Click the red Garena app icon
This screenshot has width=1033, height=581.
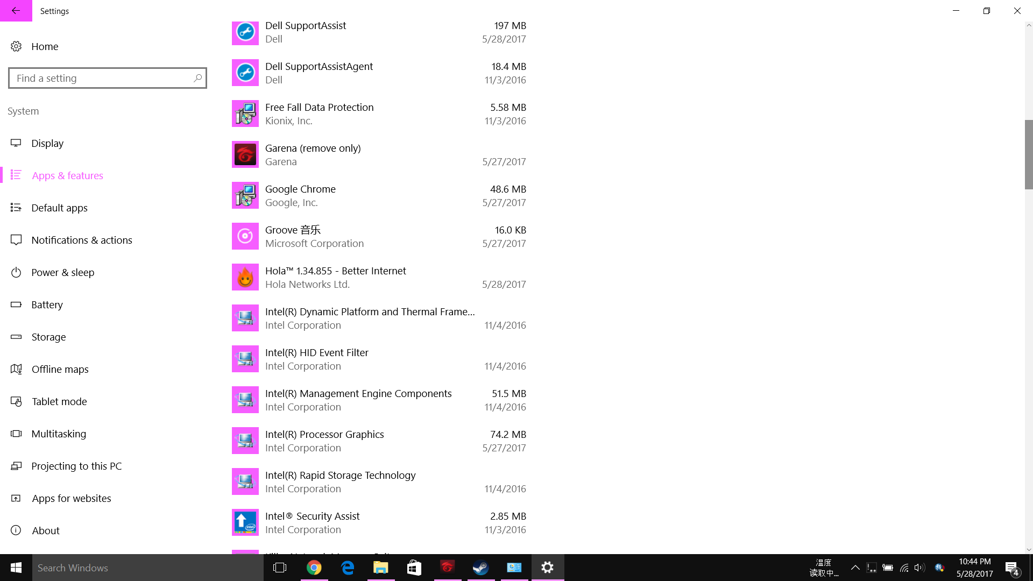245,154
